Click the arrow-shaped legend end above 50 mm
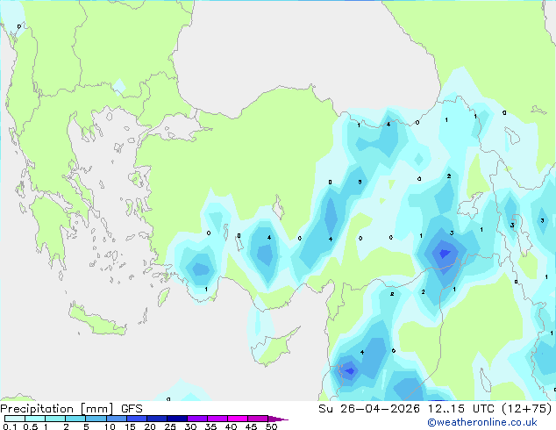The width and height of the screenshot is (556, 430). coord(278,419)
